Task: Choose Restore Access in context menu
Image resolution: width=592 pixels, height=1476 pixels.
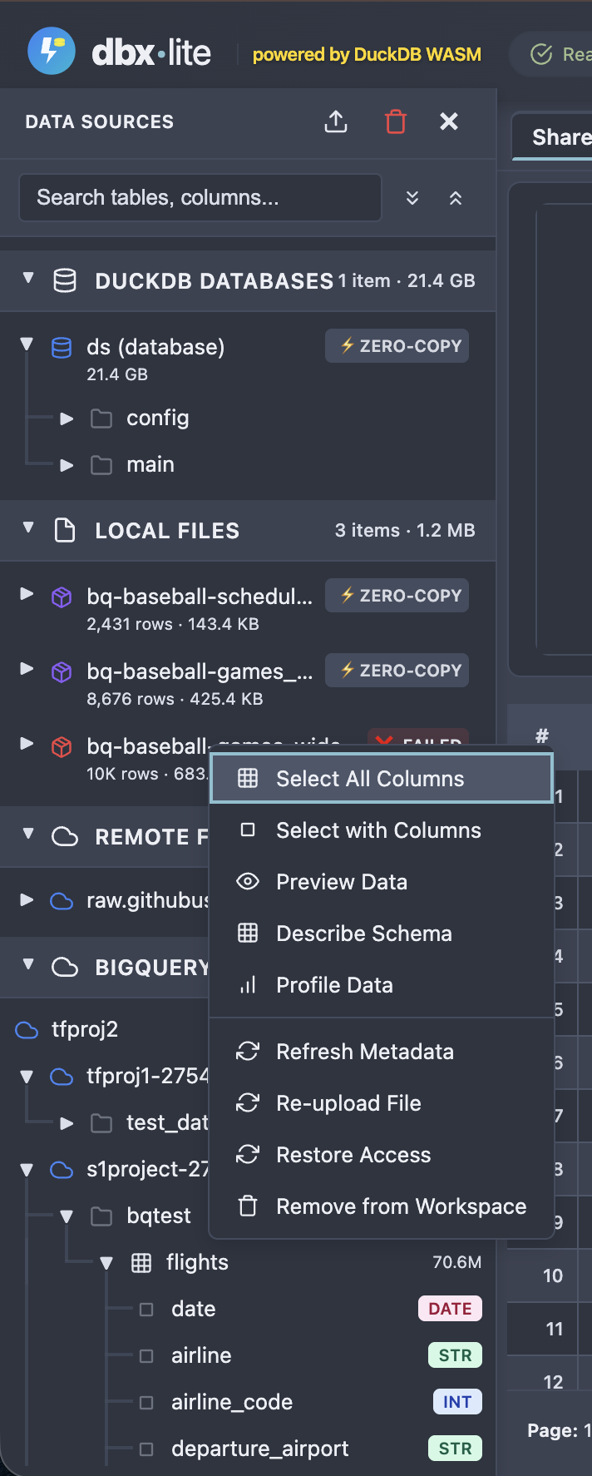Action: coord(382,1155)
